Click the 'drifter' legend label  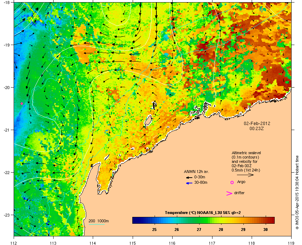tap(239, 193)
